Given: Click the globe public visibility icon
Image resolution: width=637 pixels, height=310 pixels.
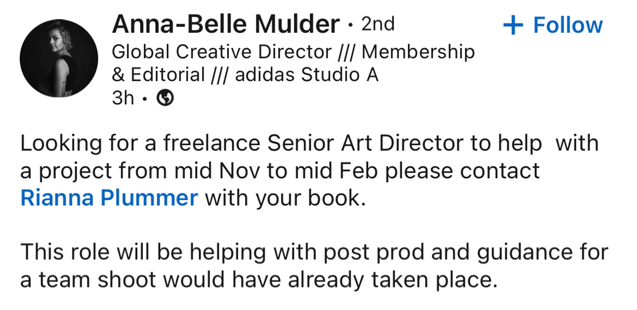Looking at the screenshot, I should click(x=165, y=98).
